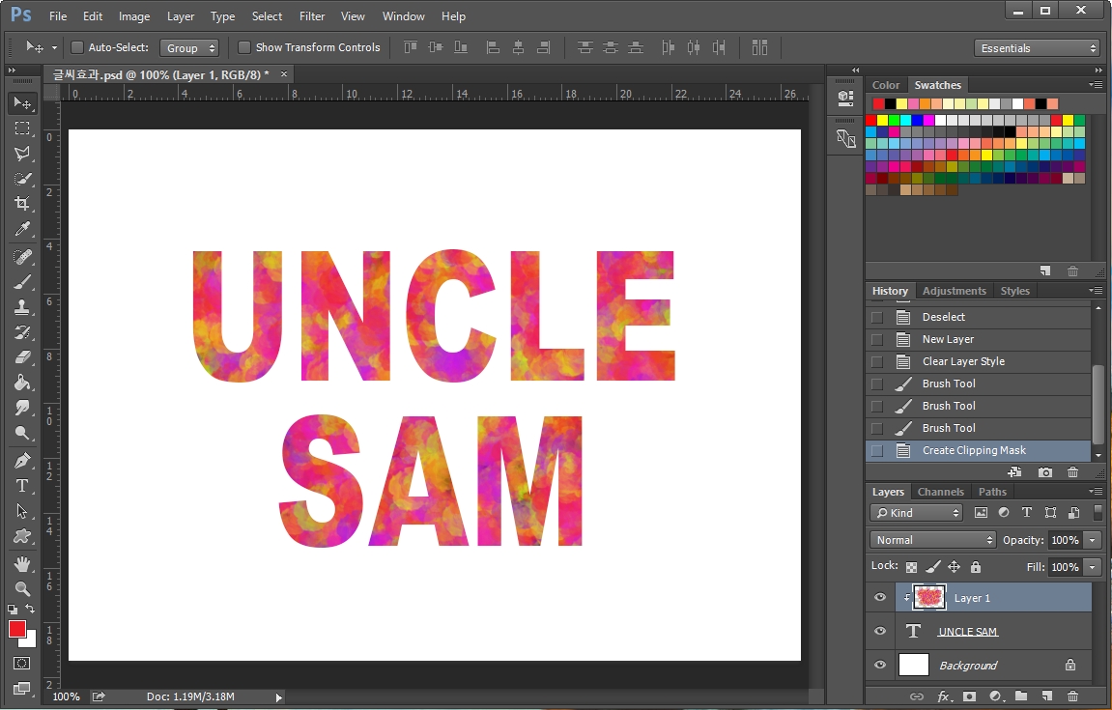The height and width of the screenshot is (710, 1112).
Task: Set history brush source for Deselect state
Action: point(877,317)
